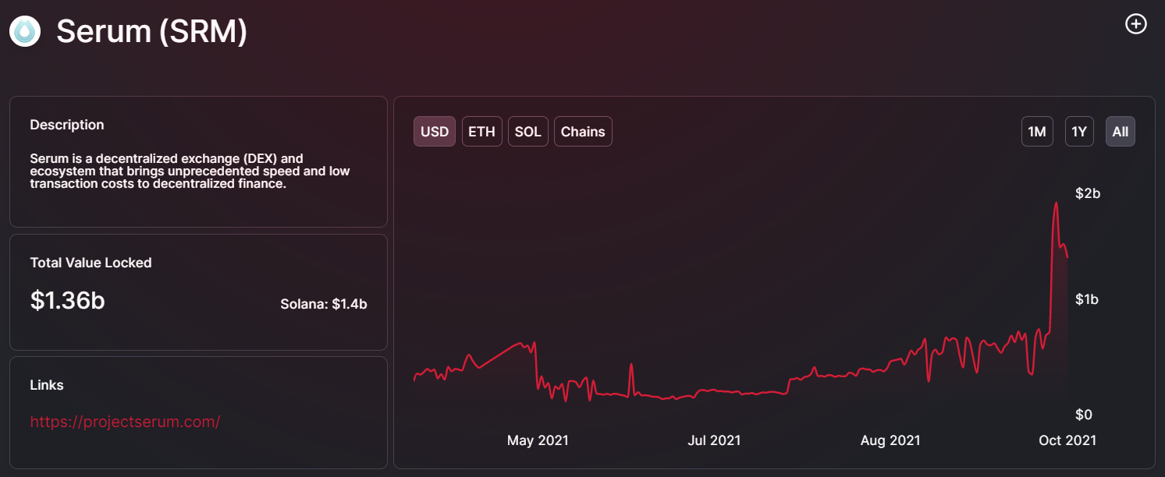This screenshot has width=1165, height=477.
Task: Select the USD denomination button
Action: [435, 132]
